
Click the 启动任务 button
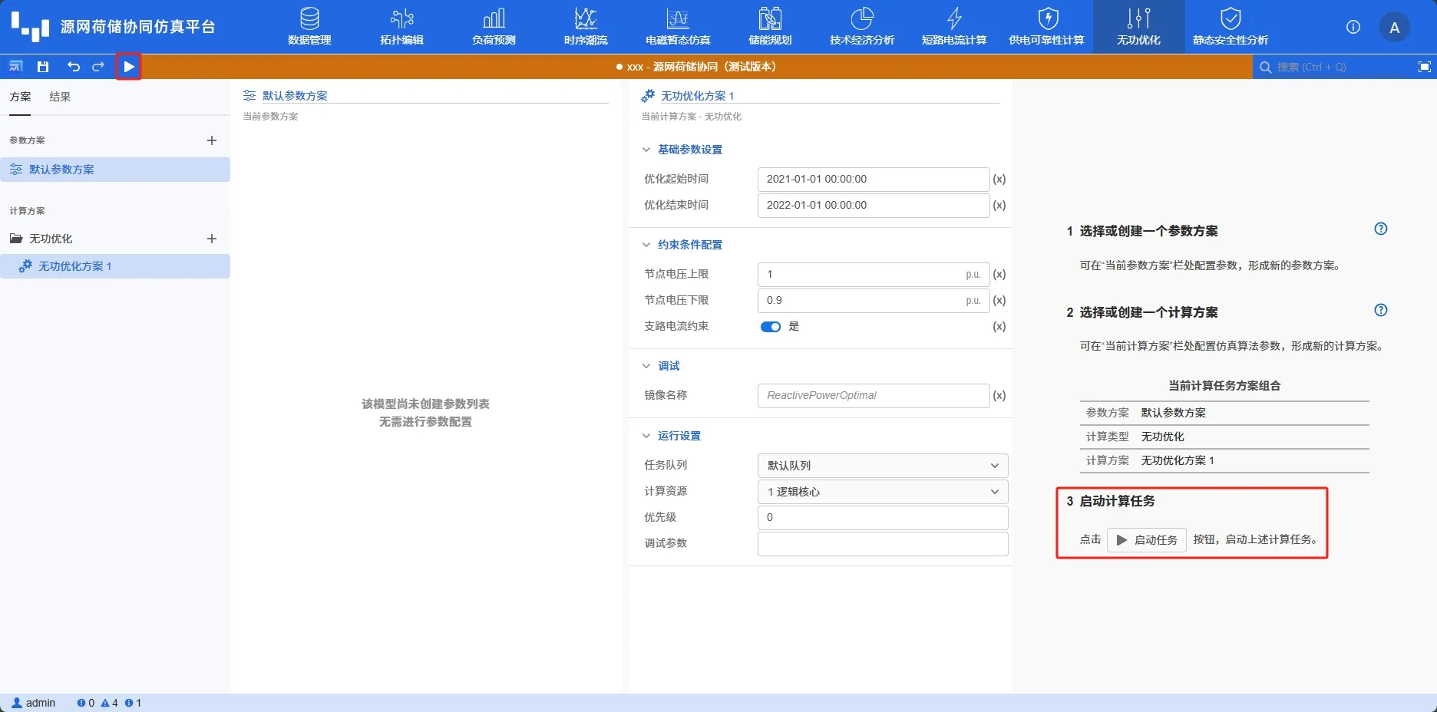point(1147,540)
